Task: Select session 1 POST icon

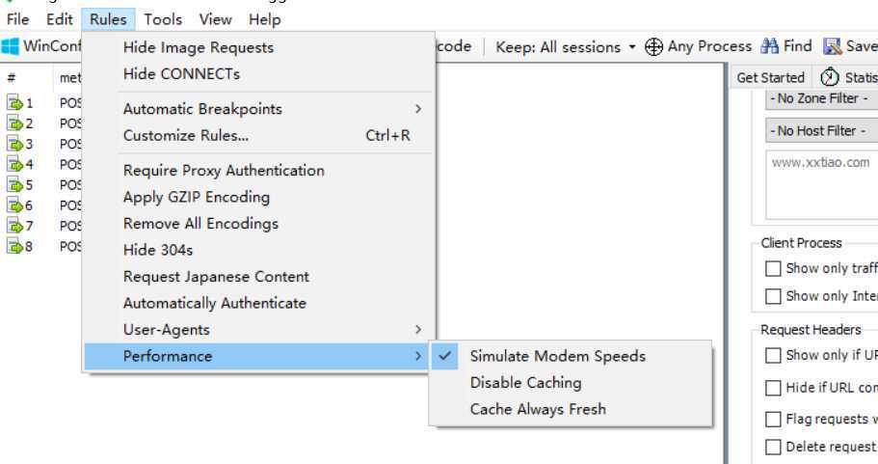Action: click(14, 103)
